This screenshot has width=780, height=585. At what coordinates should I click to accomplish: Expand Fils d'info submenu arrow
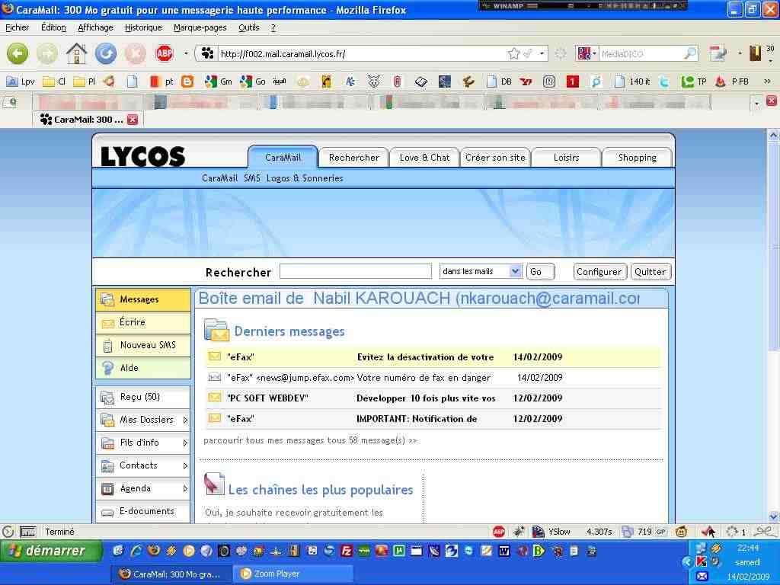coord(185,443)
